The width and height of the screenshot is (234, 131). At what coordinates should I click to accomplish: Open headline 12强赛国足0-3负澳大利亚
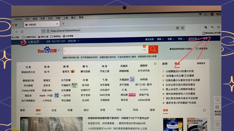pyautogui.click(x=180, y=71)
